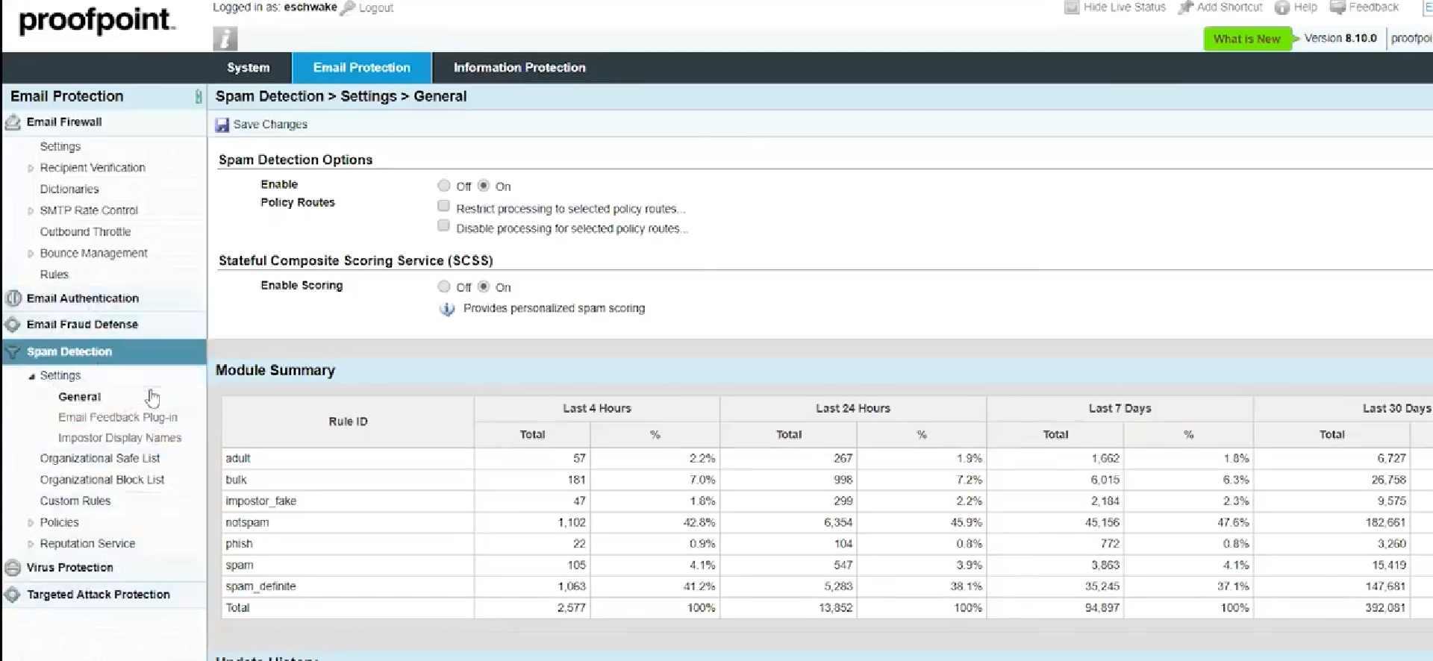Click the Last 4 Hours header
The height and width of the screenshot is (661, 1433).
(597, 409)
